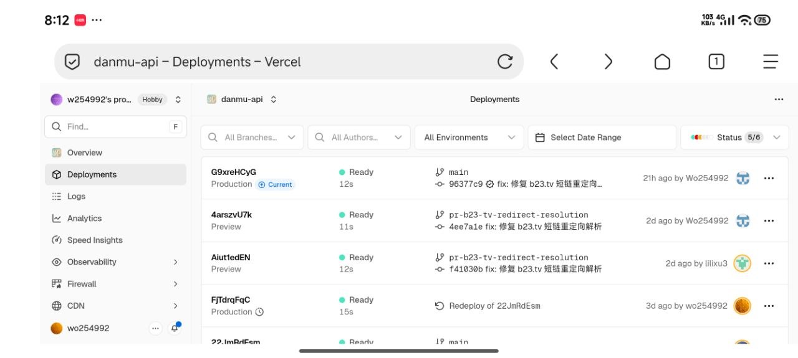Open deployment Aiut1edEN
Screen dimensions: 798x358
[231, 257]
